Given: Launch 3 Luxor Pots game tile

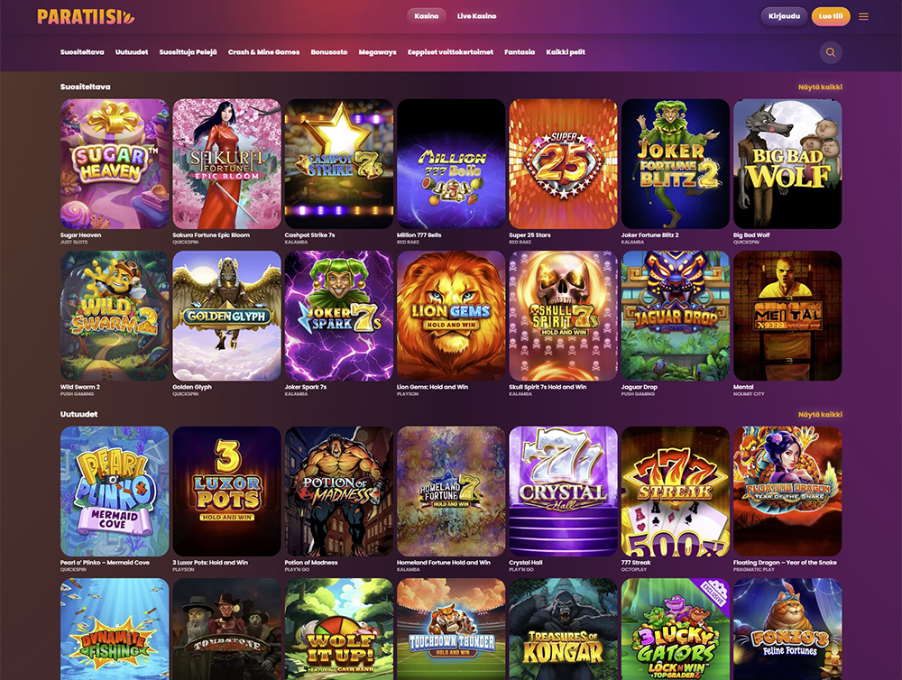Looking at the screenshot, I should (x=226, y=492).
